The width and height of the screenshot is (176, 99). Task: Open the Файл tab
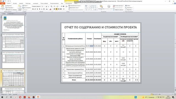point(2,3)
